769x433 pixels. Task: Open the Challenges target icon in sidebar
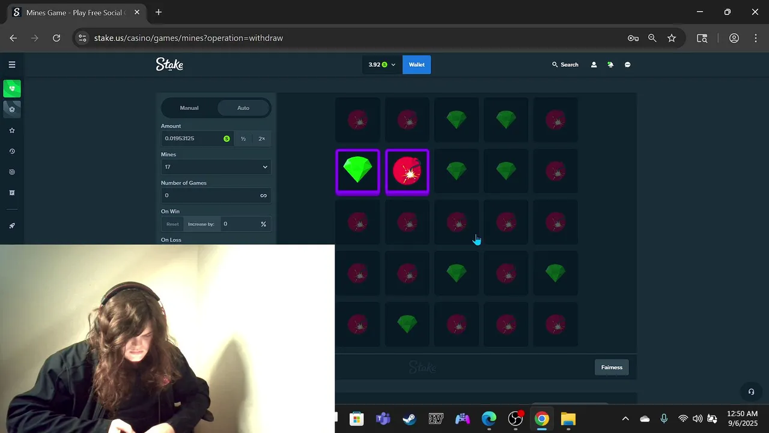tap(12, 172)
